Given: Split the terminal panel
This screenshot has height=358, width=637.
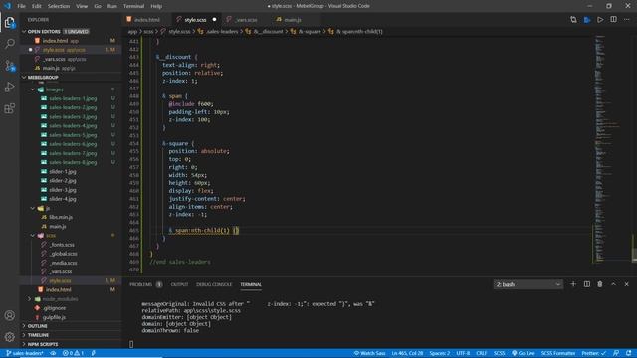Looking at the screenshot, I should [x=587, y=284].
